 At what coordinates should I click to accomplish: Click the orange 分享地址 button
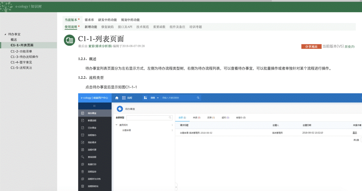311,47
